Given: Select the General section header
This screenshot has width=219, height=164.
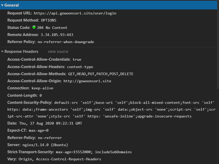Looking at the screenshot, I should click(x=12, y=5).
